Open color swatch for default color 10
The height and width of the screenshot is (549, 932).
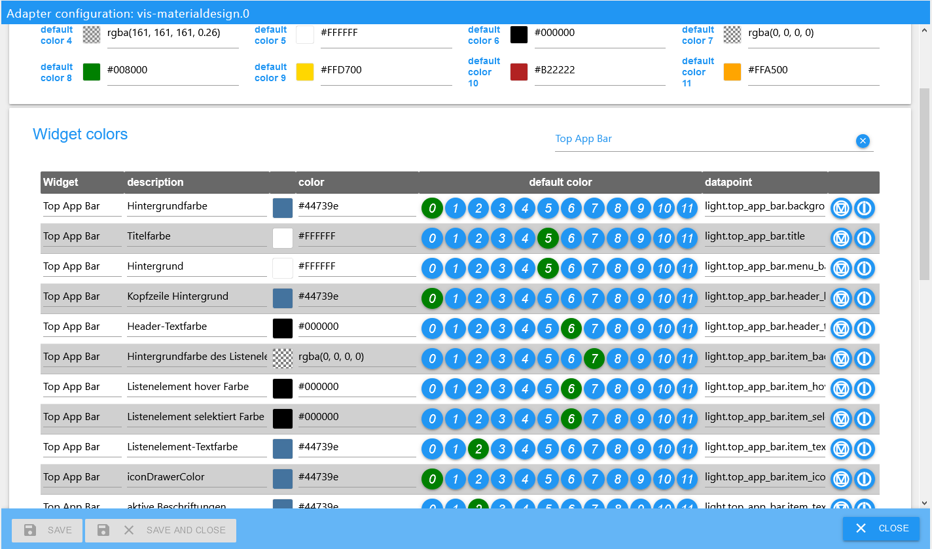[x=519, y=72]
